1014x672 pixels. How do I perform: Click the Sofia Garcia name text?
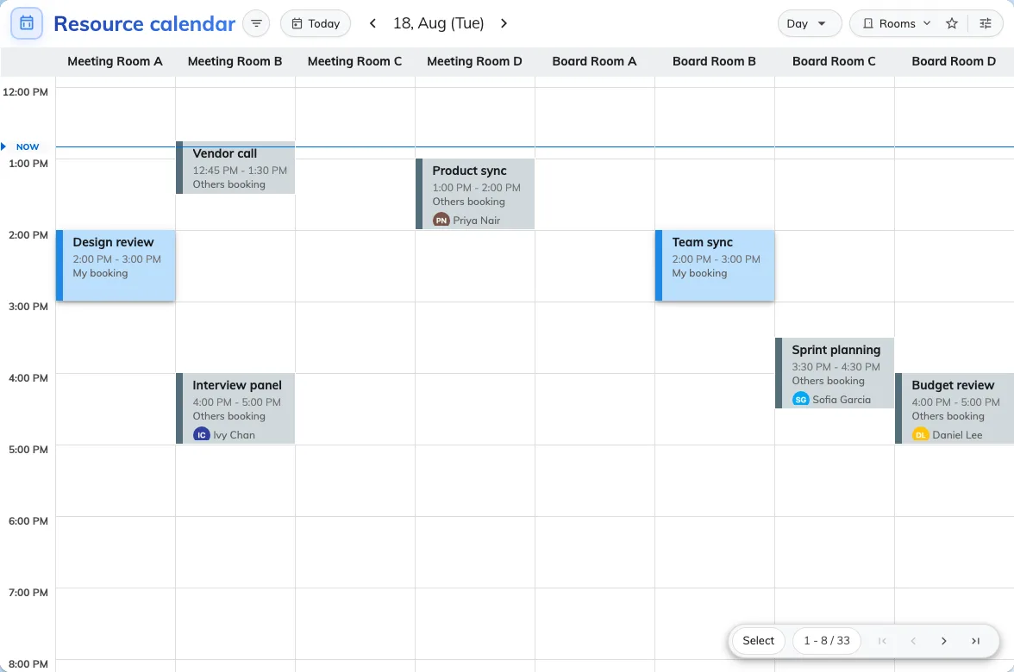tap(842, 400)
